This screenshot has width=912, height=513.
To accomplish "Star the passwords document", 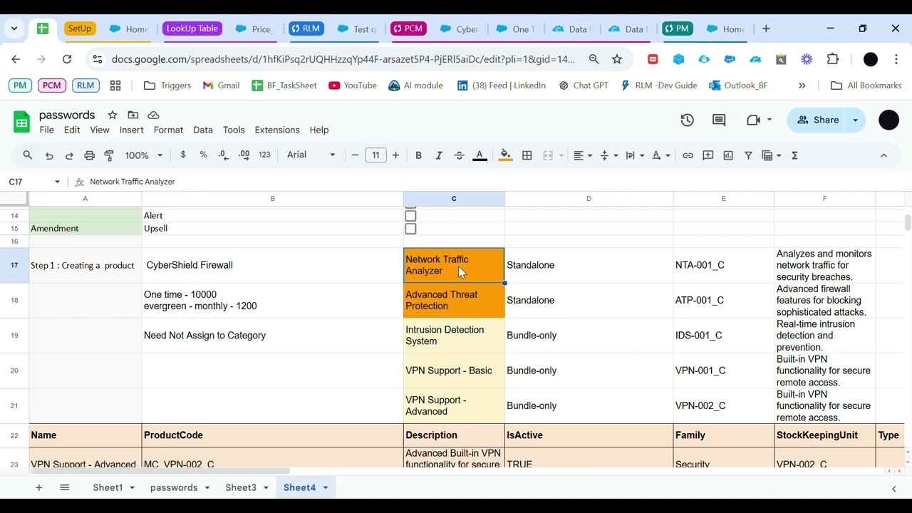I will pyautogui.click(x=112, y=115).
